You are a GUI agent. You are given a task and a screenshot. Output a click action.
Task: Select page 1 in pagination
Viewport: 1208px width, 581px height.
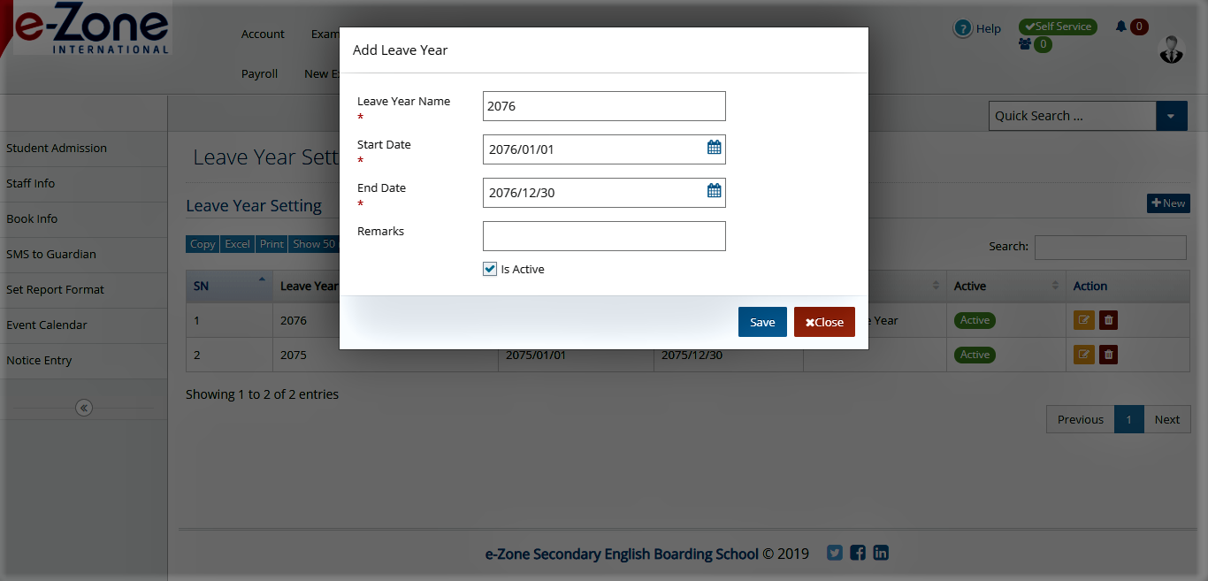(1129, 419)
